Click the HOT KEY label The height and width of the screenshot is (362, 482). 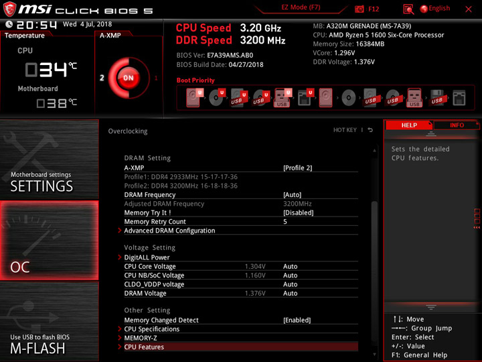click(345, 130)
